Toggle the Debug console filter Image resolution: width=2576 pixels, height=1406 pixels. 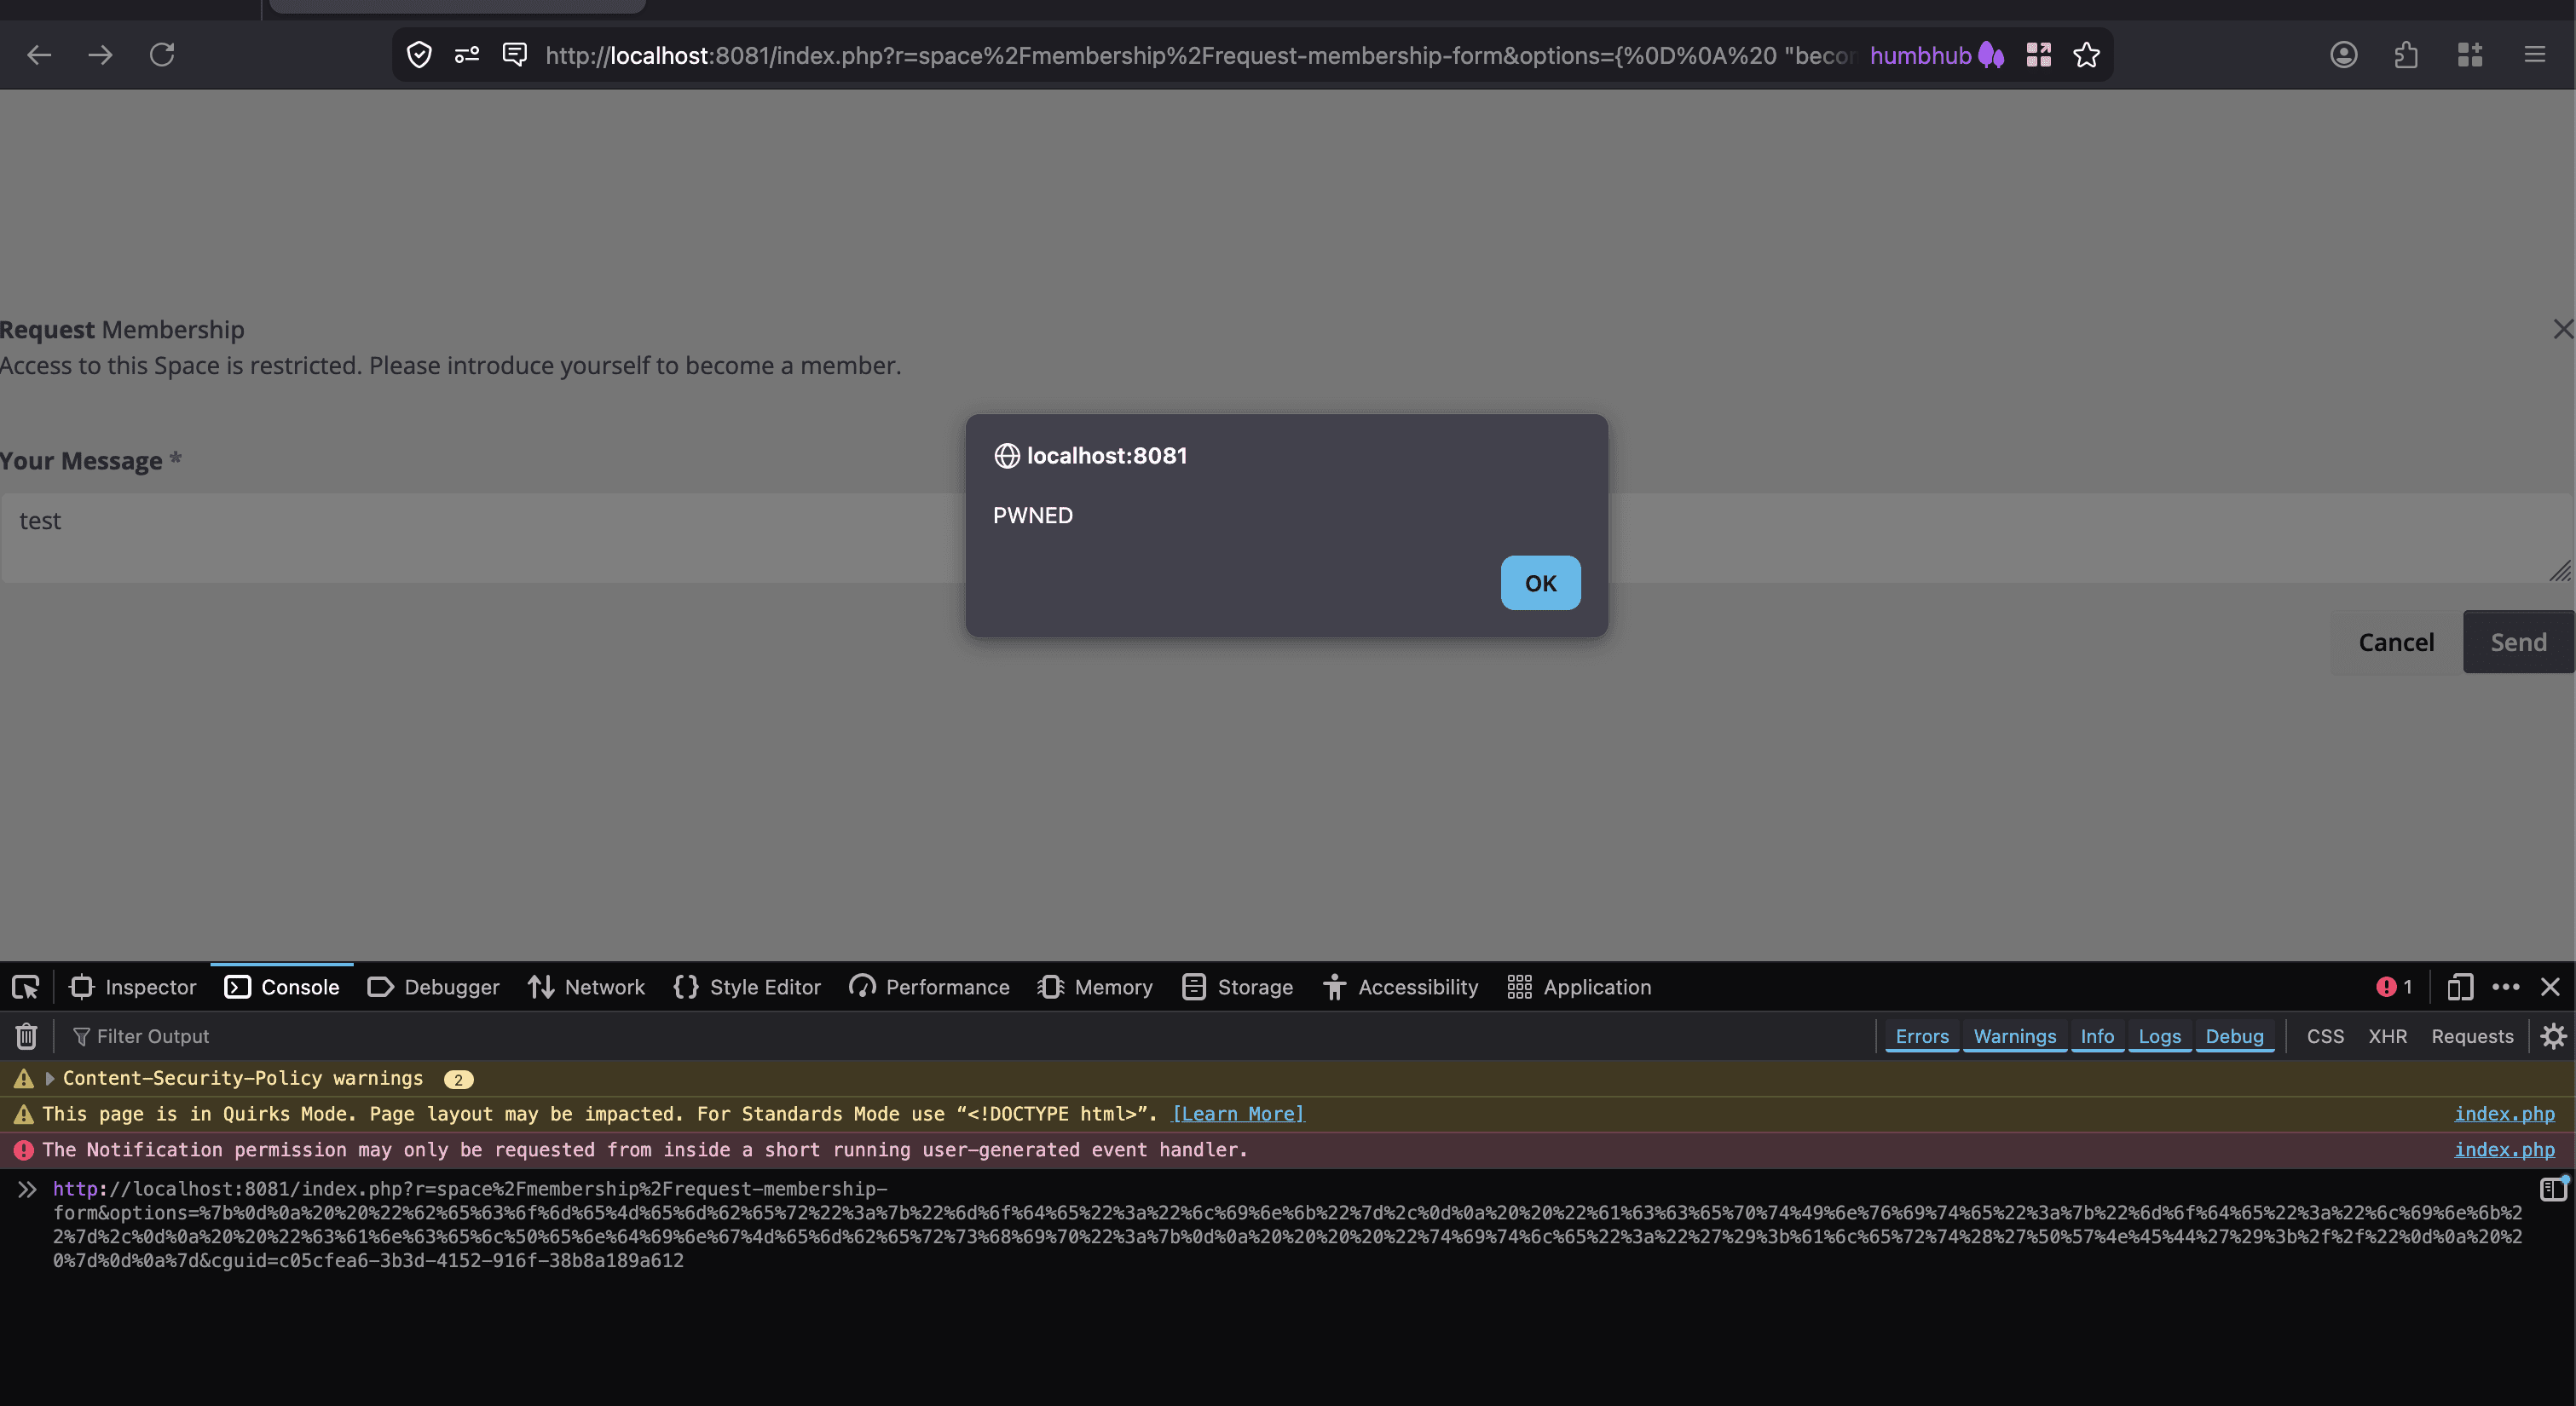click(2234, 1036)
